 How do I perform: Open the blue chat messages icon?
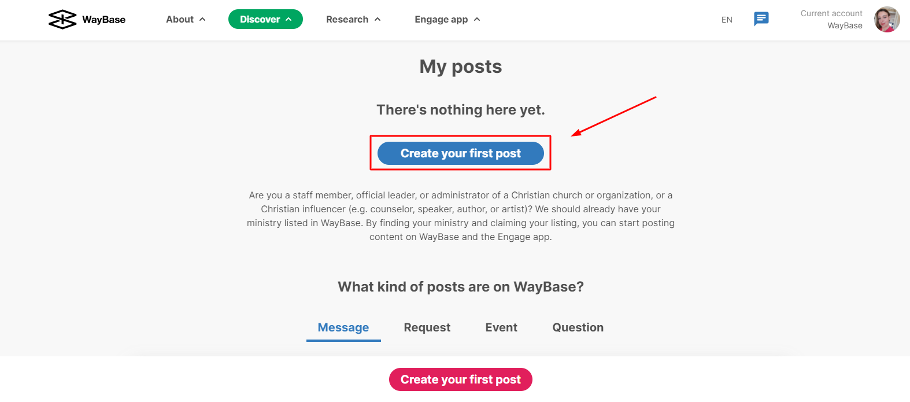click(761, 19)
